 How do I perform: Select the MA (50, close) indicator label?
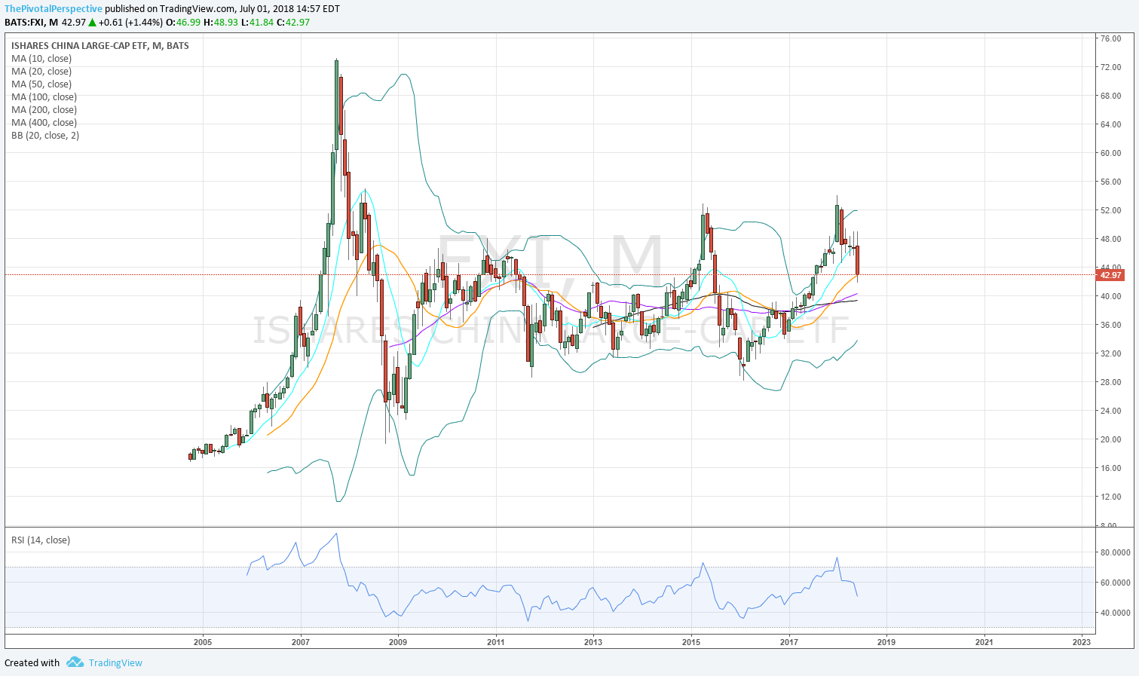tap(41, 84)
